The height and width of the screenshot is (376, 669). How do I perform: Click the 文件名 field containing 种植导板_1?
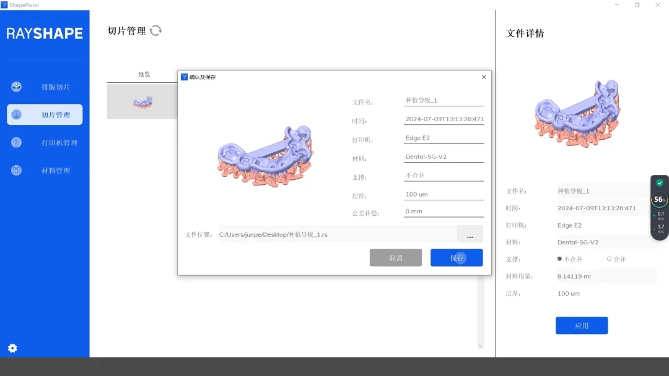[x=444, y=100]
